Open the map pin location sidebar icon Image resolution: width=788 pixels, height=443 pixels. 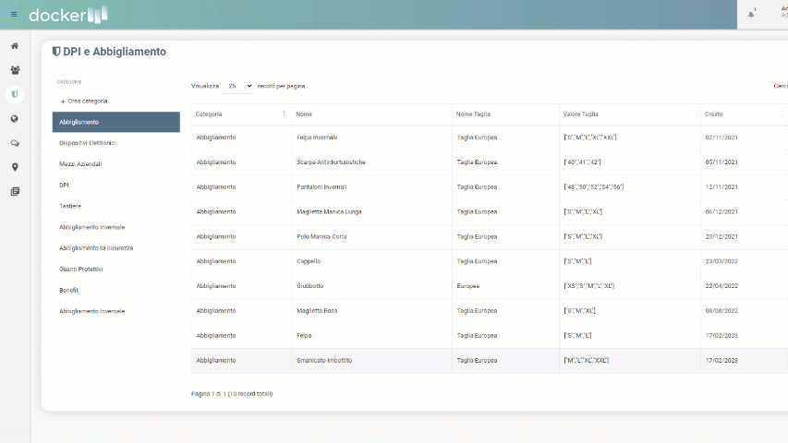point(15,167)
